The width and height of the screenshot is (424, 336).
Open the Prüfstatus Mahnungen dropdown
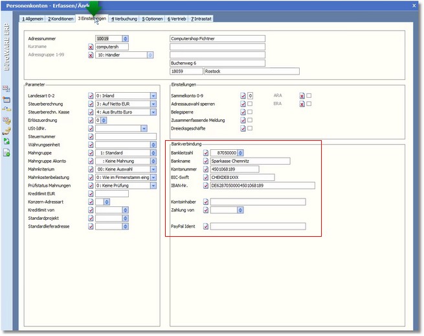pos(153,186)
